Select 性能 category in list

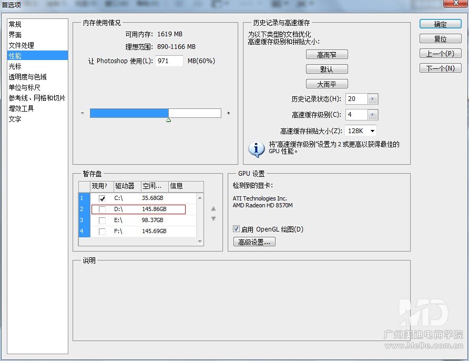(x=38, y=56)
